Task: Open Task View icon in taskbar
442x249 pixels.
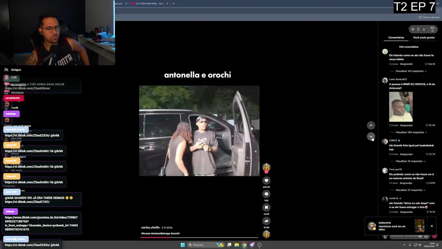Action: coord(229,245)
